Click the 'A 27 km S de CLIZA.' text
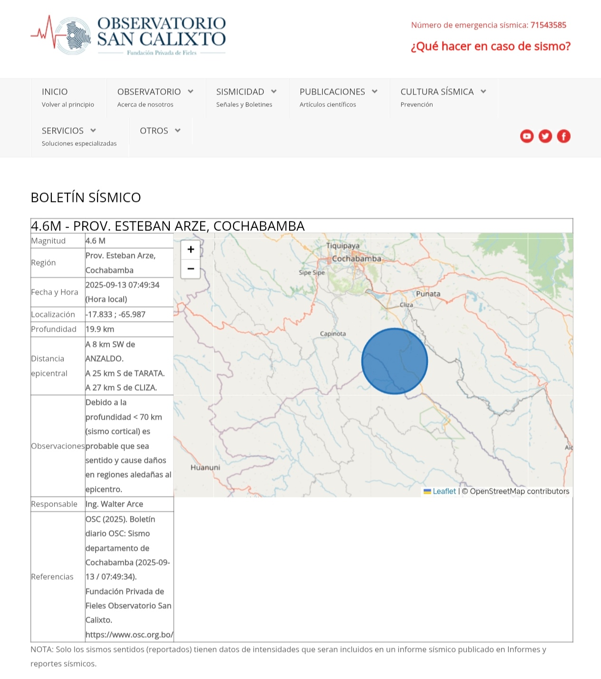This screenshot has width=601, height=679. click(x=121, y=388)
